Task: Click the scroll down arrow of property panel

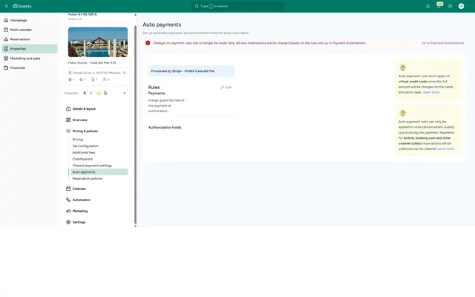Action: [135, 226]
